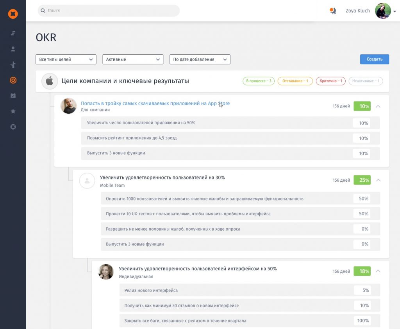Image resolution: width=400 pixels, height=329 pixels.
Task: Select Опросить 1000 пользователей key result
Action: tap(240, 198)
